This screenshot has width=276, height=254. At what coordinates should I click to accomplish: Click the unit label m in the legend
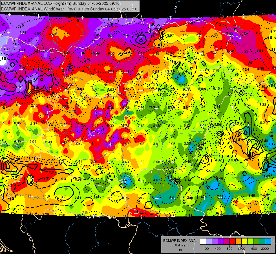[x=180, y=250]
